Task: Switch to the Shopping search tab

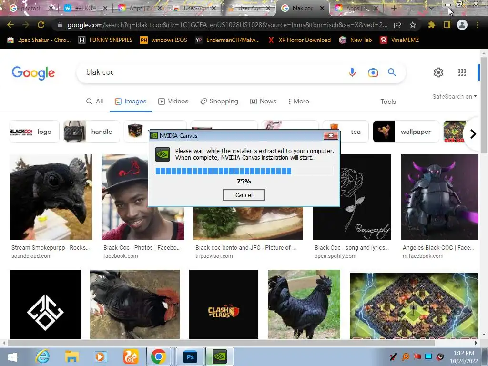Action: pyautogui.click(x=219, y=101)
